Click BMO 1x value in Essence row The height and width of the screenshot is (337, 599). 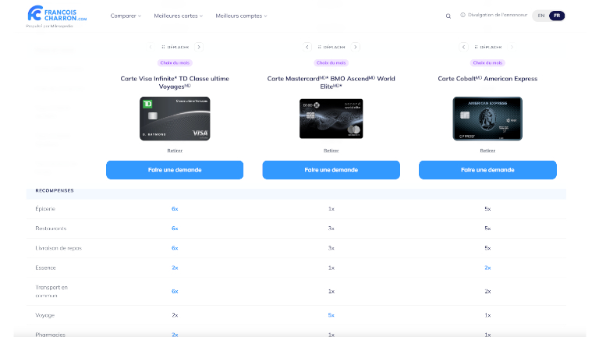pyautogui.click(x=331, y=268)
